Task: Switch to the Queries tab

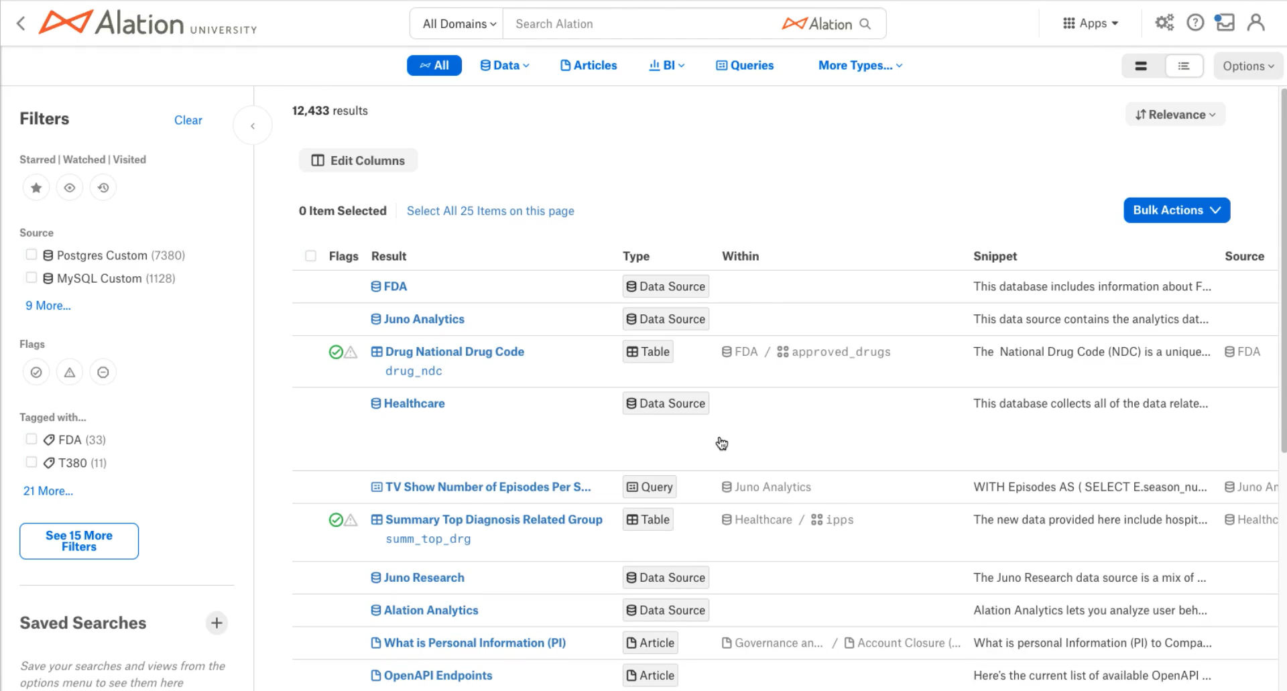Action: (x=745, y=65)
